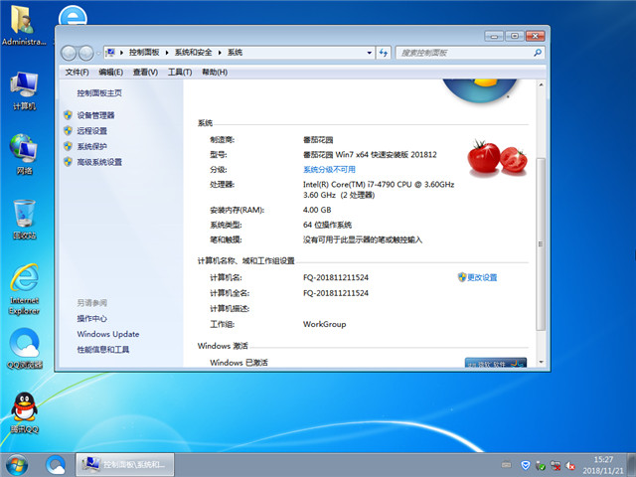
Task: Click the genuine software badge at bottom right
Action: click(x=496, y=362)
